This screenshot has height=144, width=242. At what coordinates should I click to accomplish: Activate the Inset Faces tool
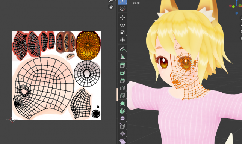pos(123,73)
